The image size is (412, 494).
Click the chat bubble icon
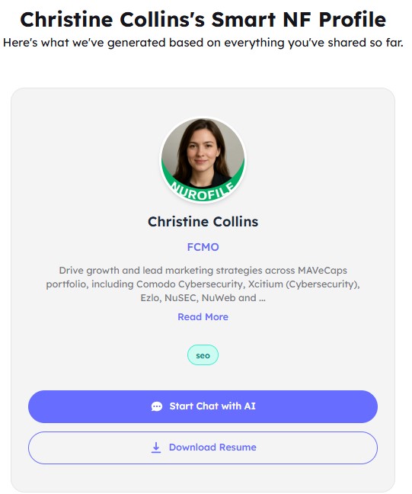tap(157, 406)
